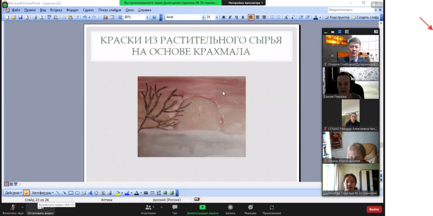Open the Zoom Реакции menu
The image size is (433, 216).
[x=250, y=209]
